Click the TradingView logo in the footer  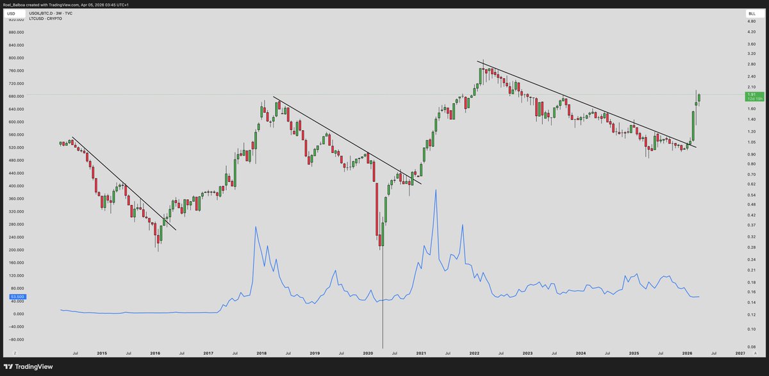pyautogui.click(x=29, y=366)
